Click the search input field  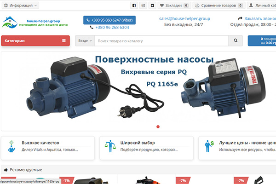[x=161, y=41]
